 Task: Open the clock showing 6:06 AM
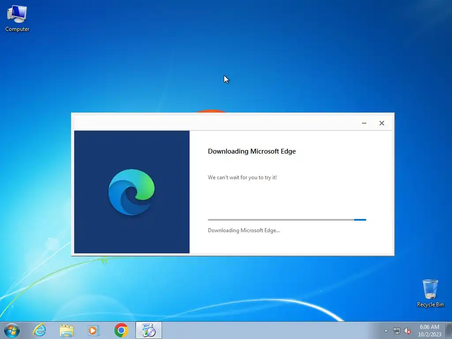429,331
